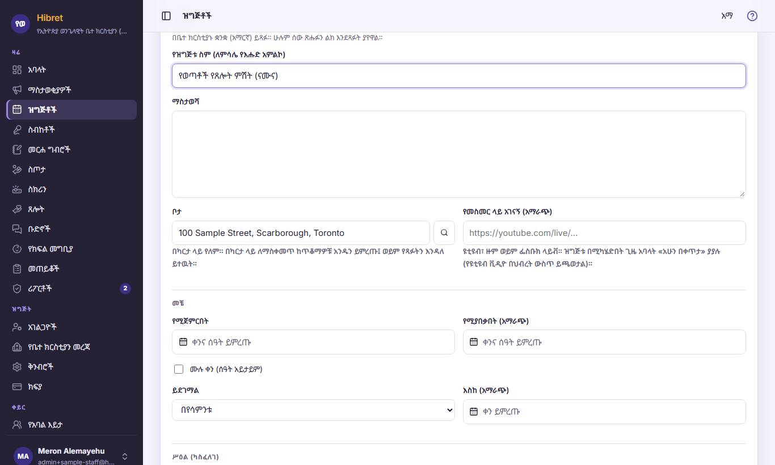The image size is (775, 465).
Task: Click the መጠይቆች clipboard icon
Action: pyautogui.click(x=17, y=268)
